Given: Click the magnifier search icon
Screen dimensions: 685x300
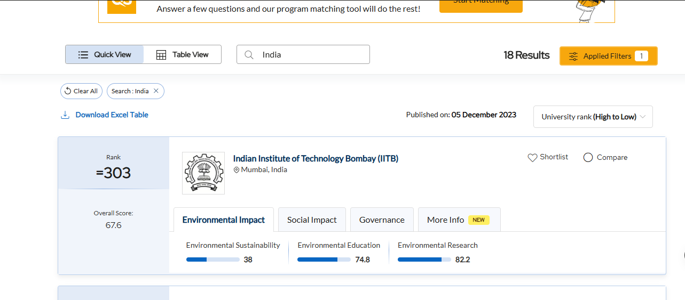Looking at the screenshot, I should click(x=249, y=54).
